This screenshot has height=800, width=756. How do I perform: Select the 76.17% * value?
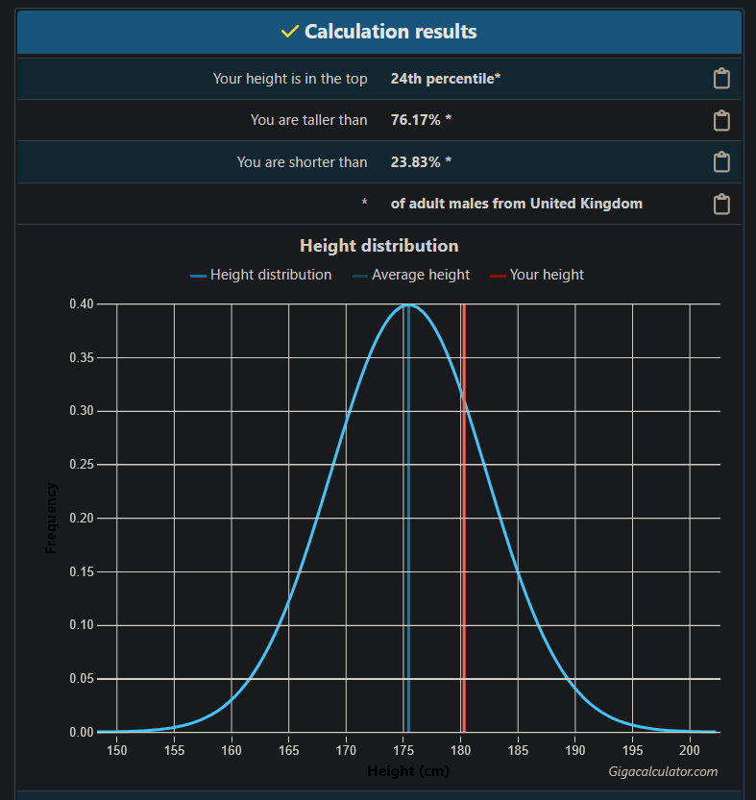421,120
